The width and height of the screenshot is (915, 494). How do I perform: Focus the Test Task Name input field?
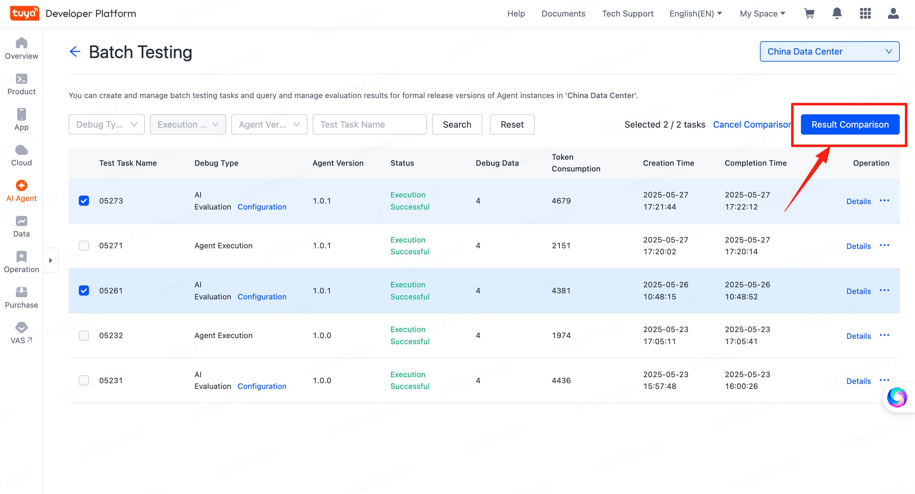point(369,124)
